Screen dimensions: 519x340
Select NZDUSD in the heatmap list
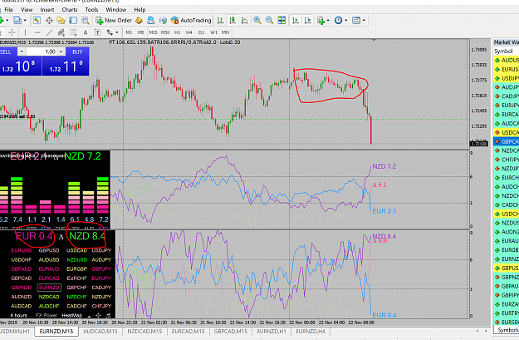point(76,260)
